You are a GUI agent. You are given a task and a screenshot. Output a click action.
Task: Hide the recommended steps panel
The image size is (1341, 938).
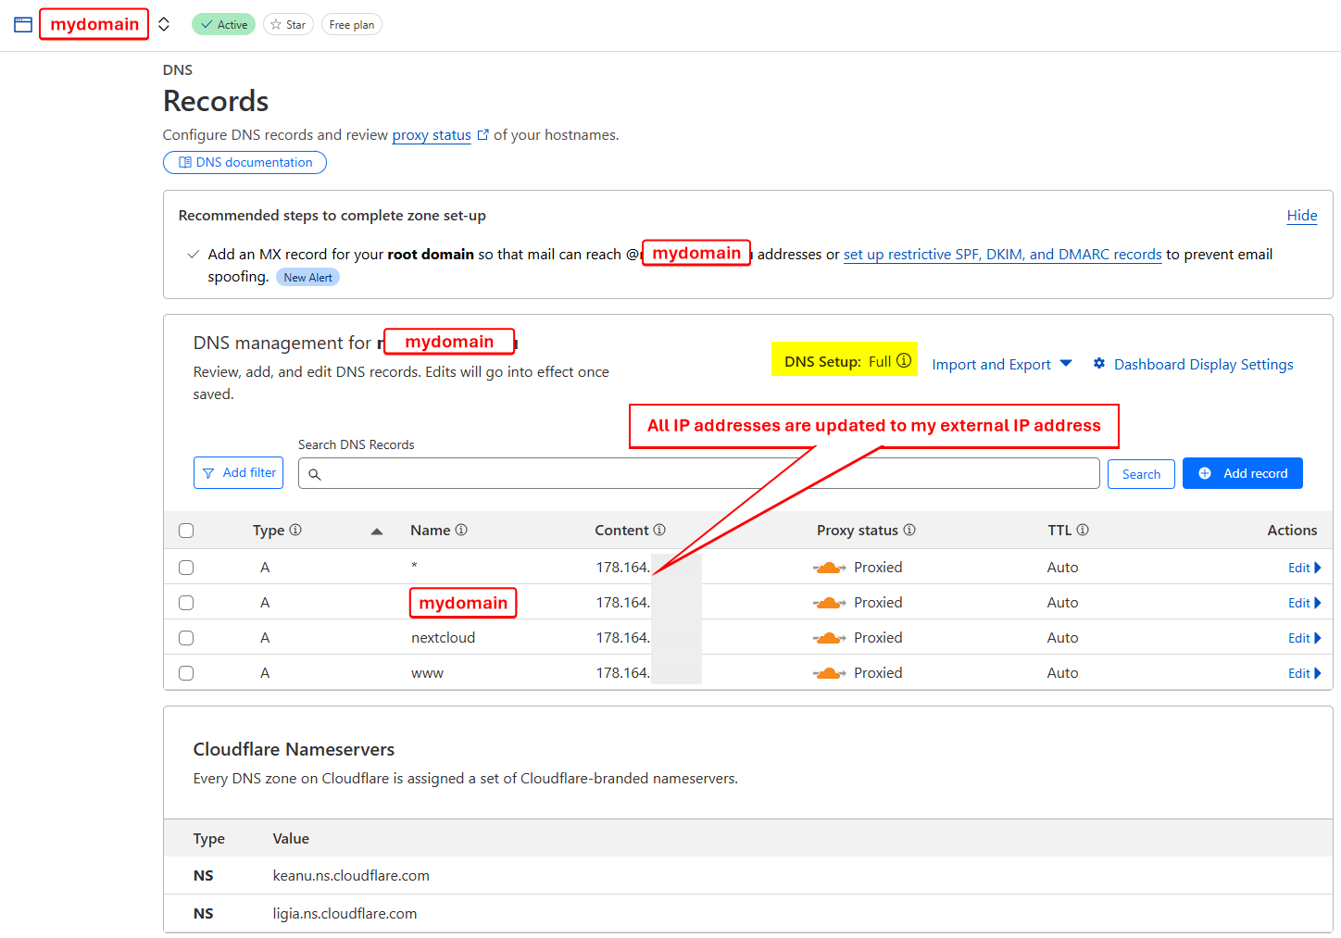pyautogui.click(x=1302, y=215)
